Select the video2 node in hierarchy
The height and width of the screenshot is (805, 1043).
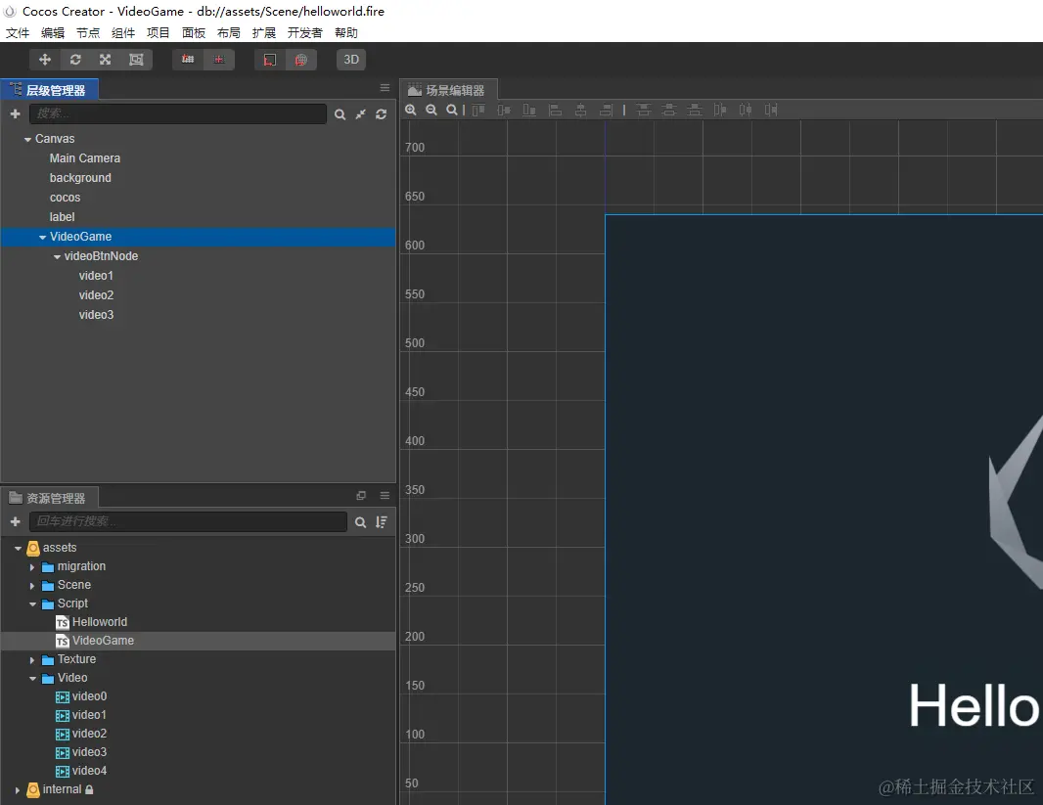click(96, 295)
